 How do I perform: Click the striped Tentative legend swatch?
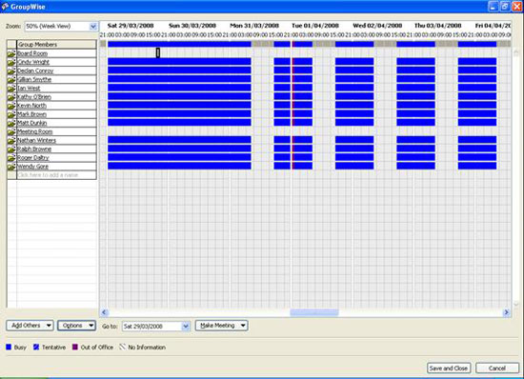click(x=36, y=348)
